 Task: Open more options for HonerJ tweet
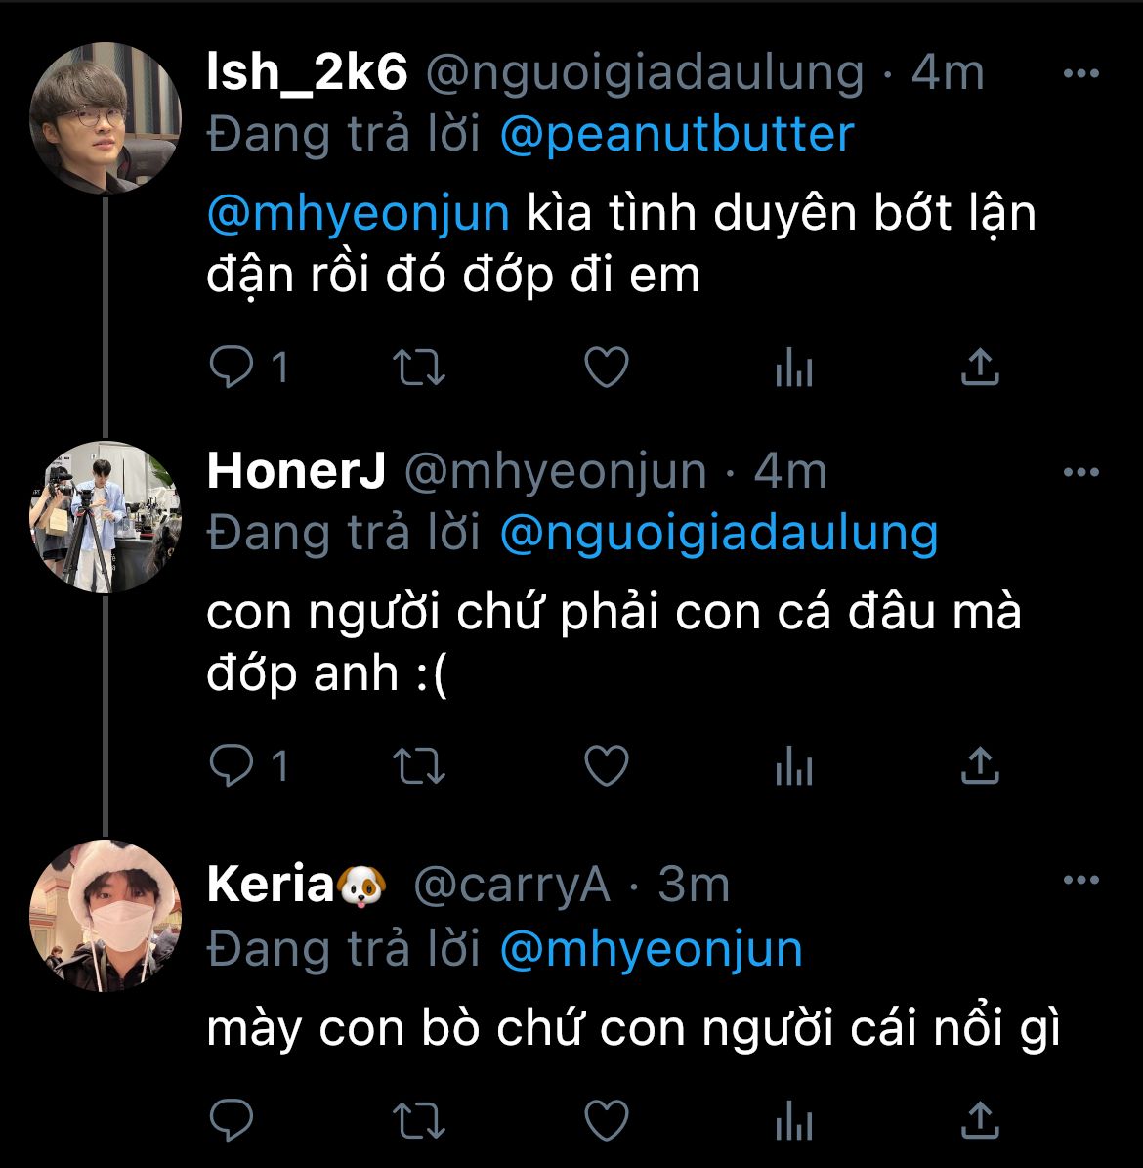(1080, 473)
